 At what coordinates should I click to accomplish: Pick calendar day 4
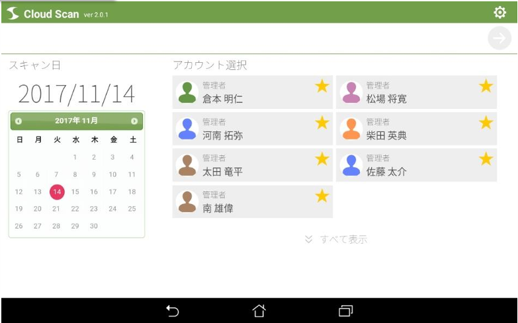coord(132,157)
